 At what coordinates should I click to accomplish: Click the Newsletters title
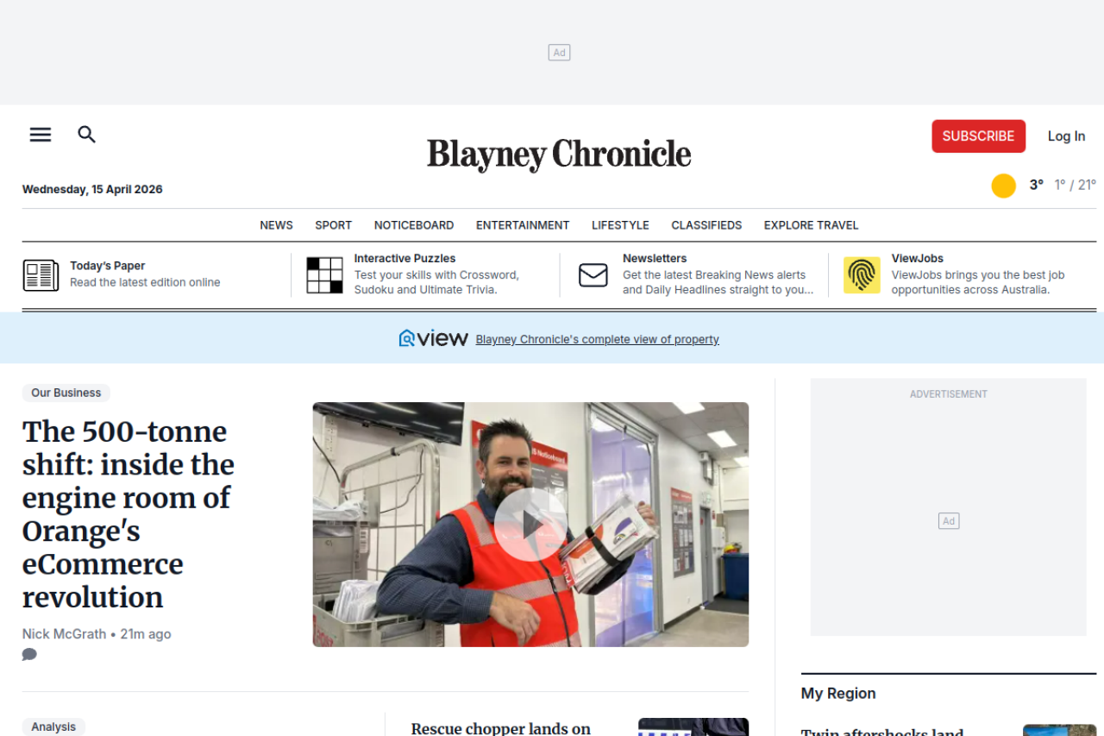pos(655,258)
